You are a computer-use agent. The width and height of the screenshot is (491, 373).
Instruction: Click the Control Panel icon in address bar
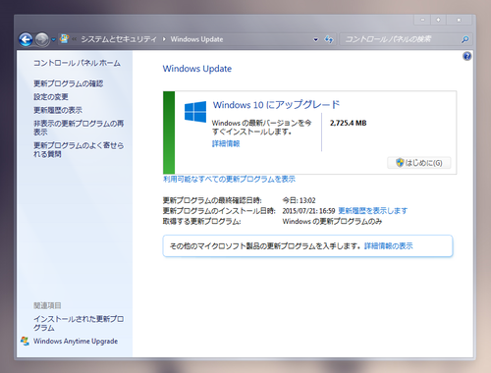pos(65,39)
